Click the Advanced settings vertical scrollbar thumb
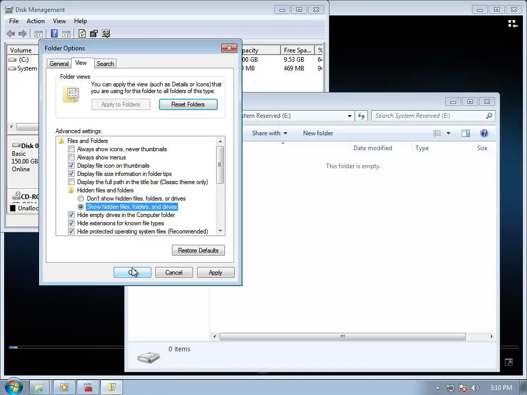The image size is (527, 395). pos(220,165)
